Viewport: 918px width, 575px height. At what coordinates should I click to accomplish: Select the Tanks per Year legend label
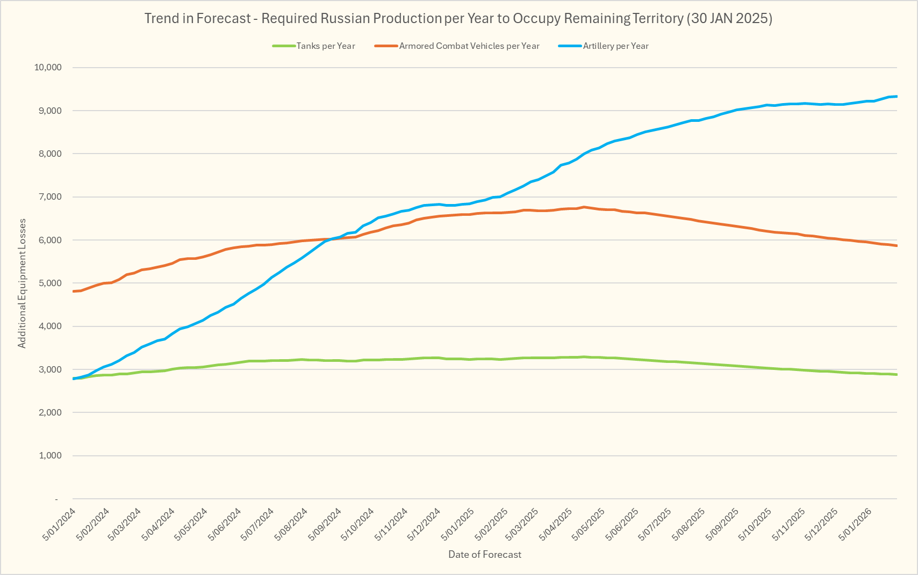tap(326, 46)
